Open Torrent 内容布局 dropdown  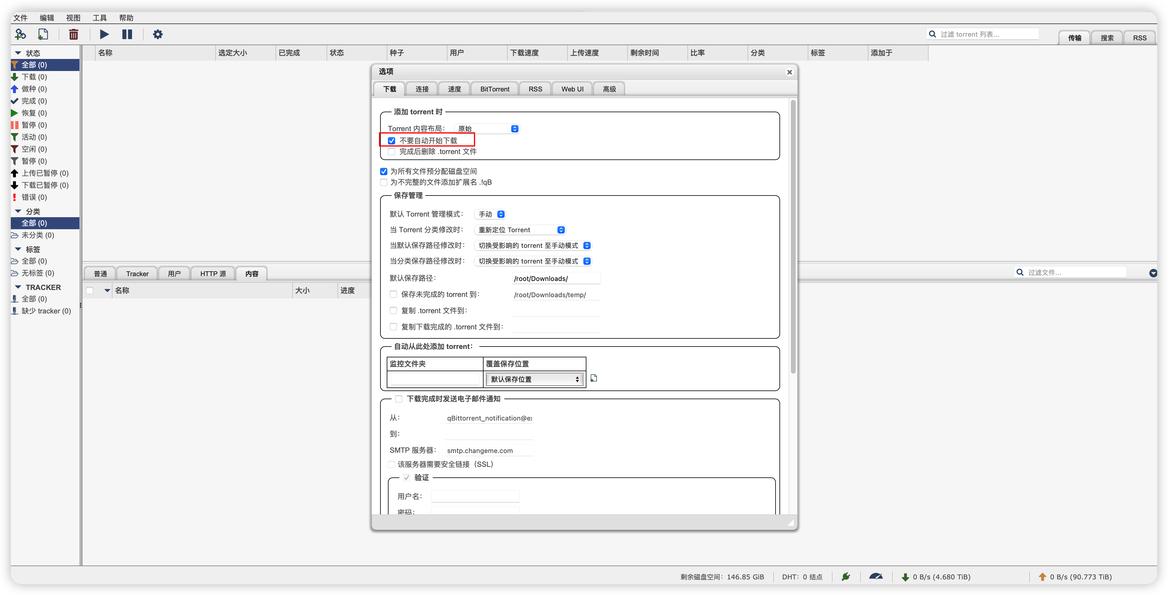487,129
